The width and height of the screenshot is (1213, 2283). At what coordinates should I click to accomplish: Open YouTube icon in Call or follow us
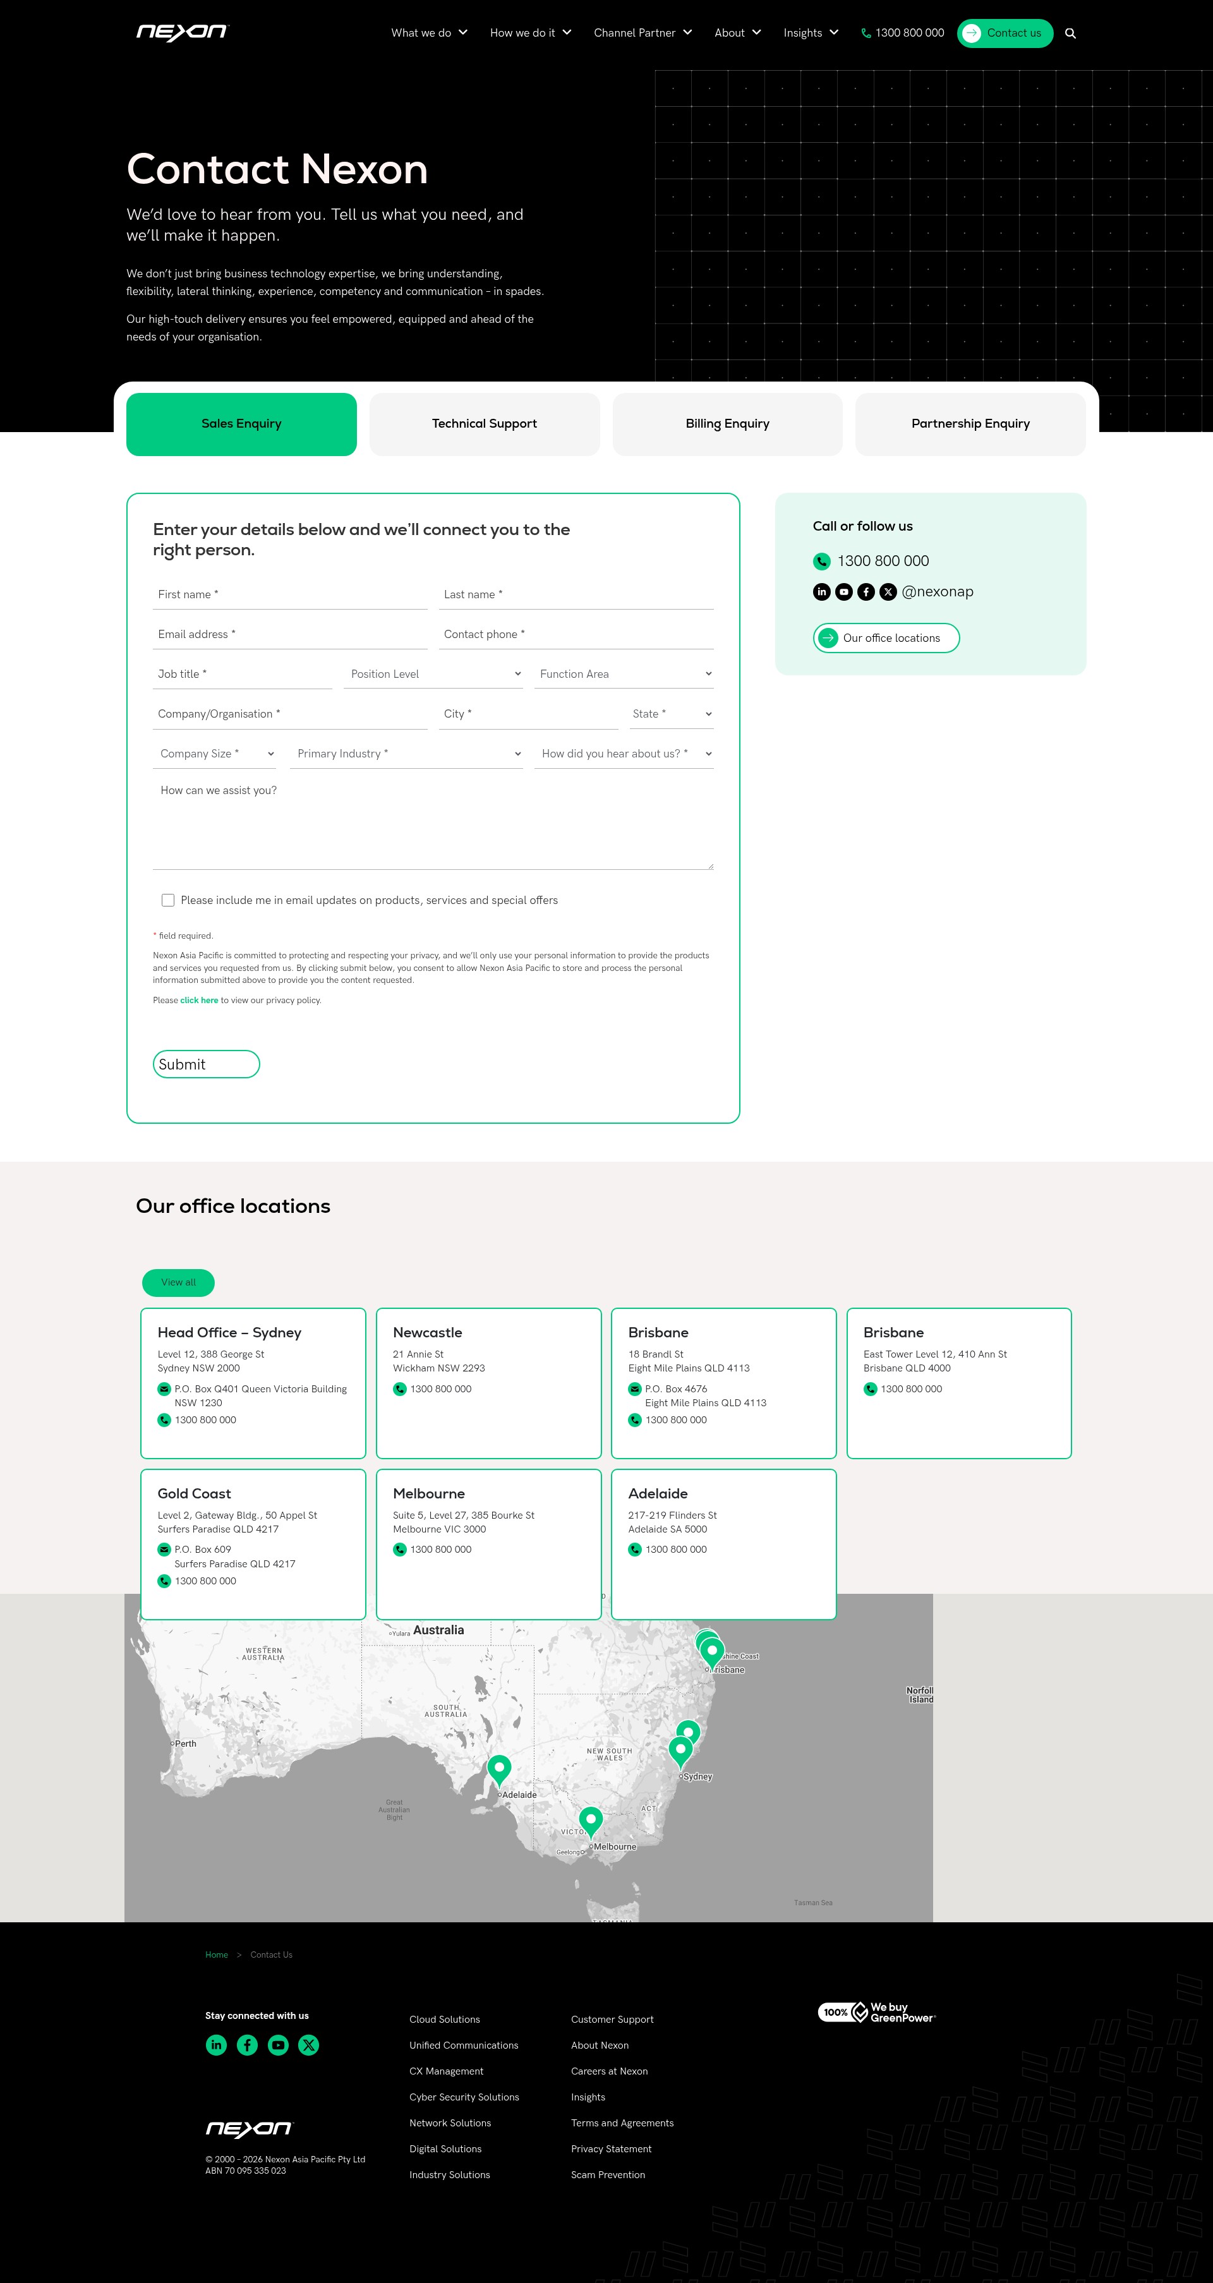[843, 591]
